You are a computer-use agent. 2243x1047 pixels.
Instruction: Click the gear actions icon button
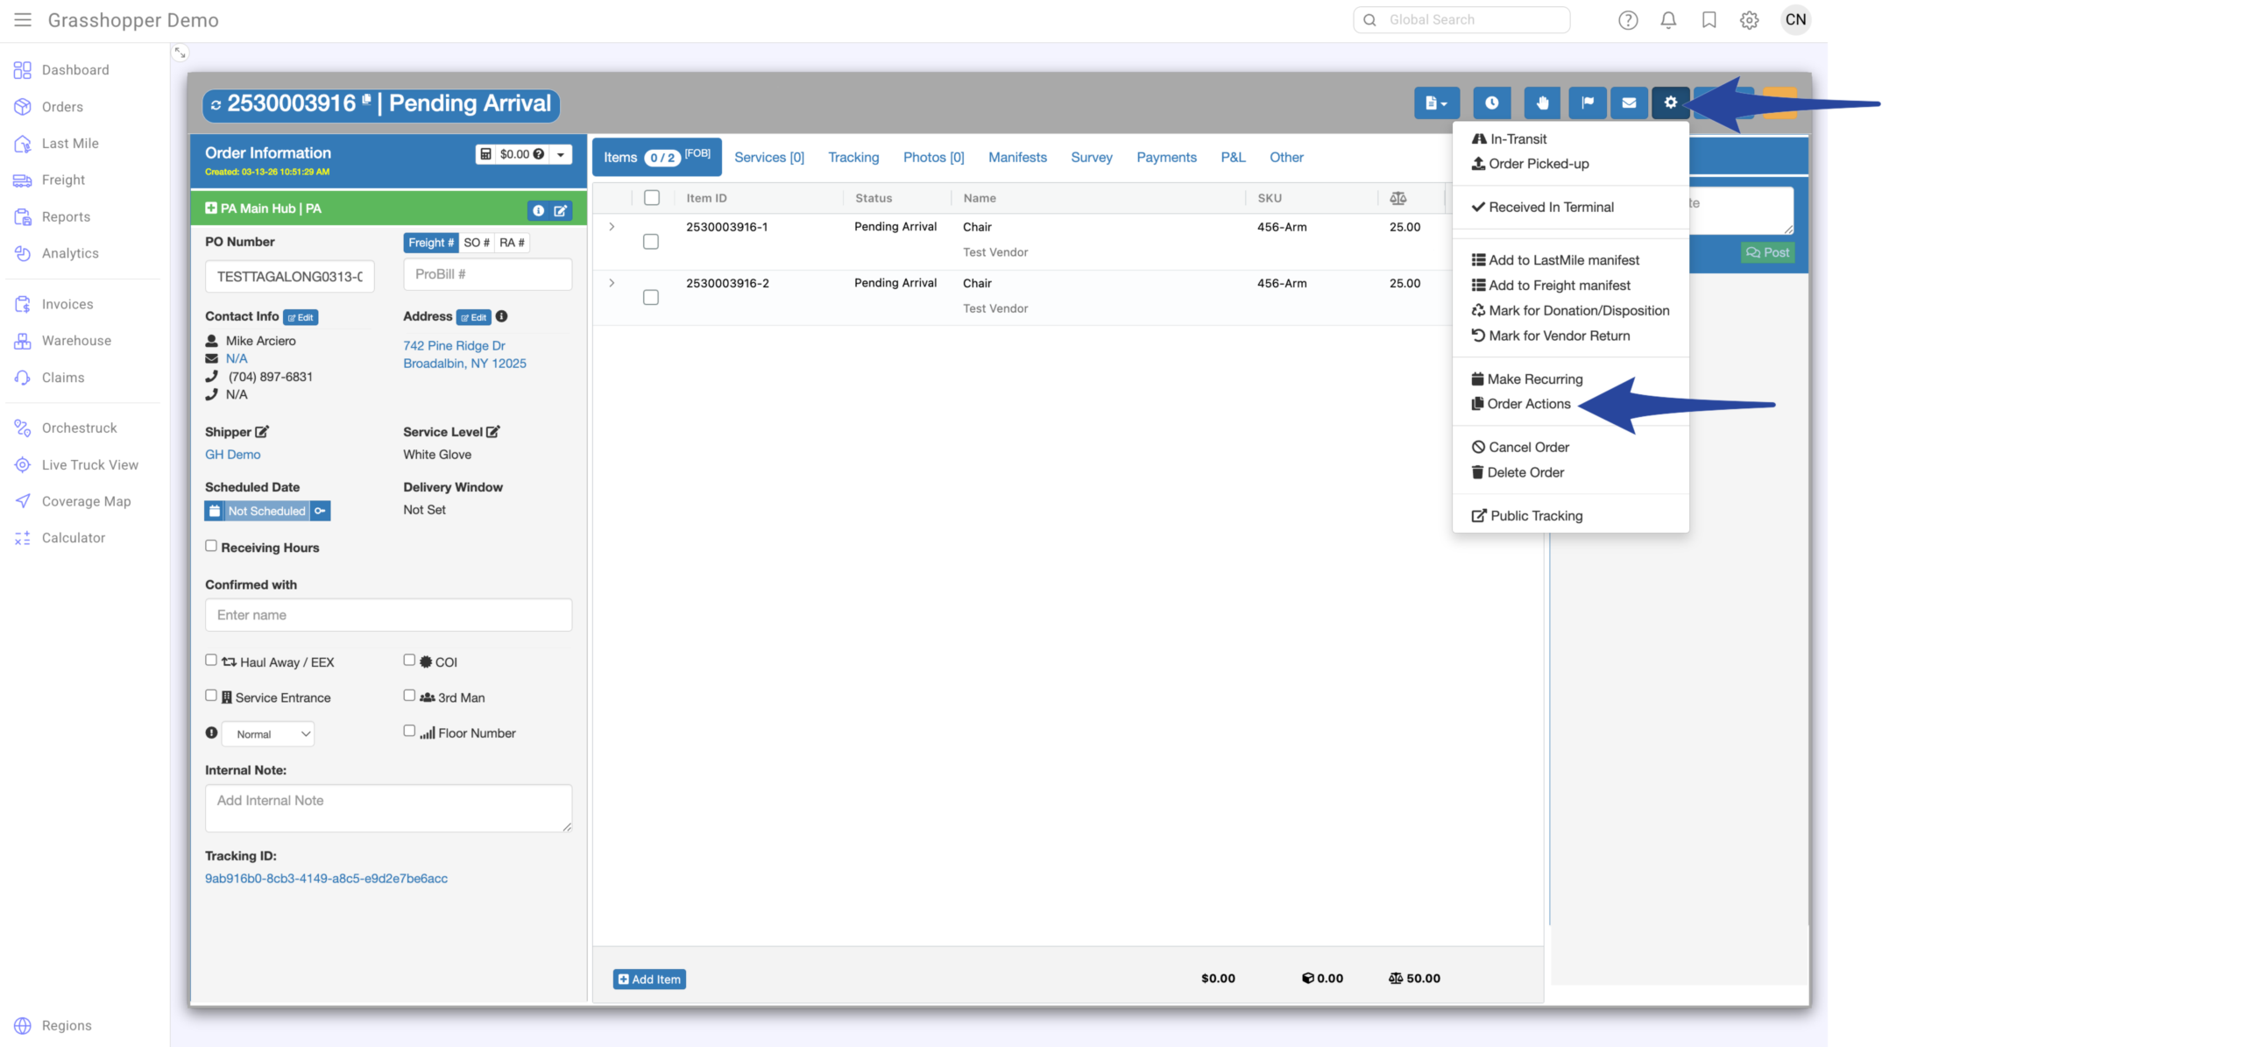[1670, 103]
